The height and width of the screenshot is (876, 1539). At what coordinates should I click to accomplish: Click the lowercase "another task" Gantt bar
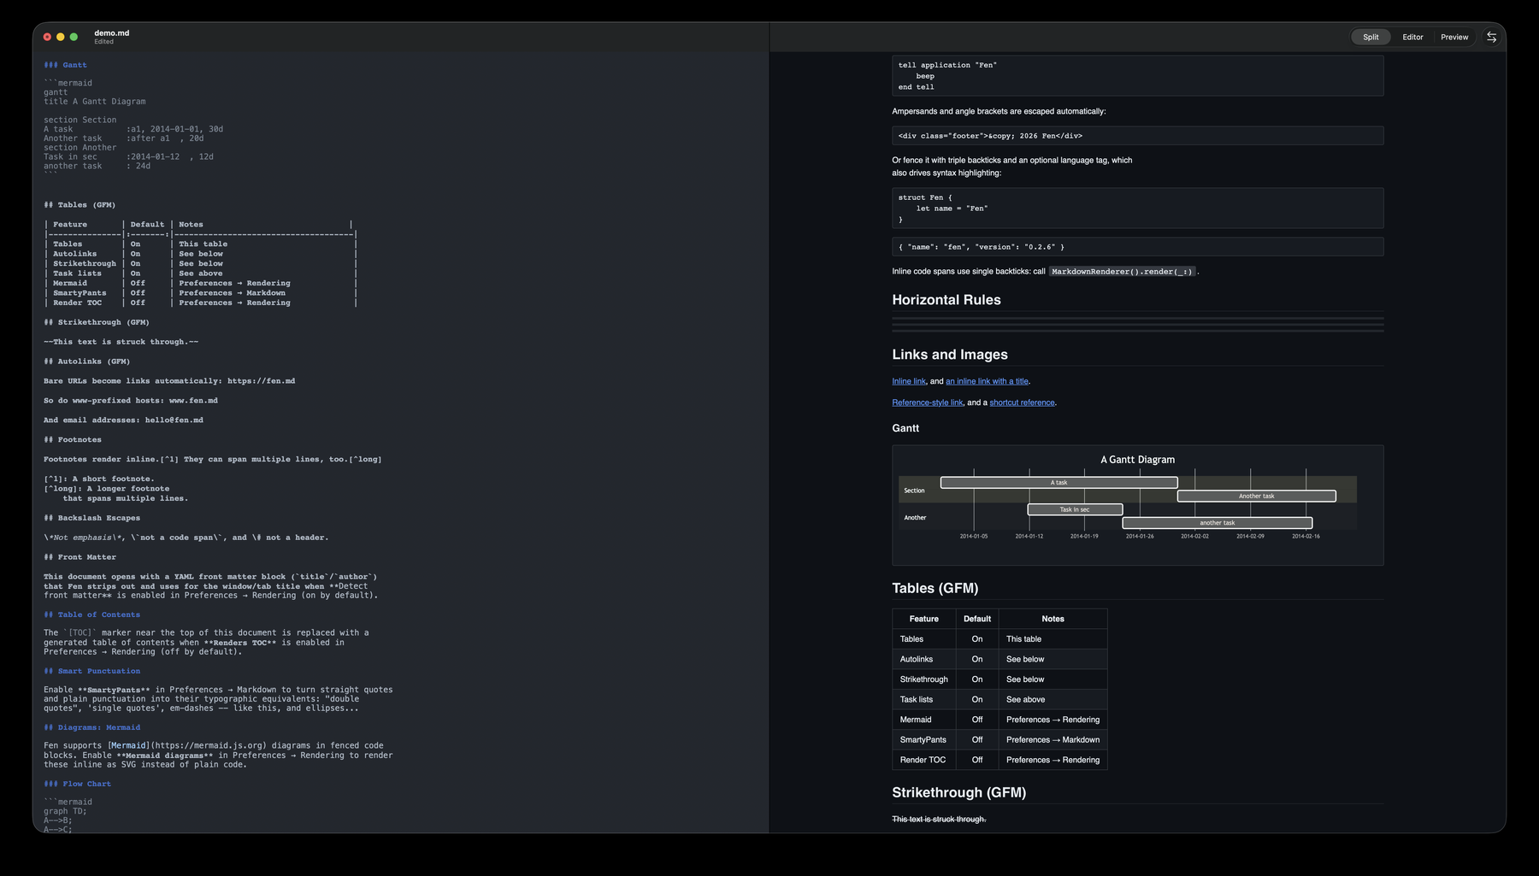[x=1218, y=523]
